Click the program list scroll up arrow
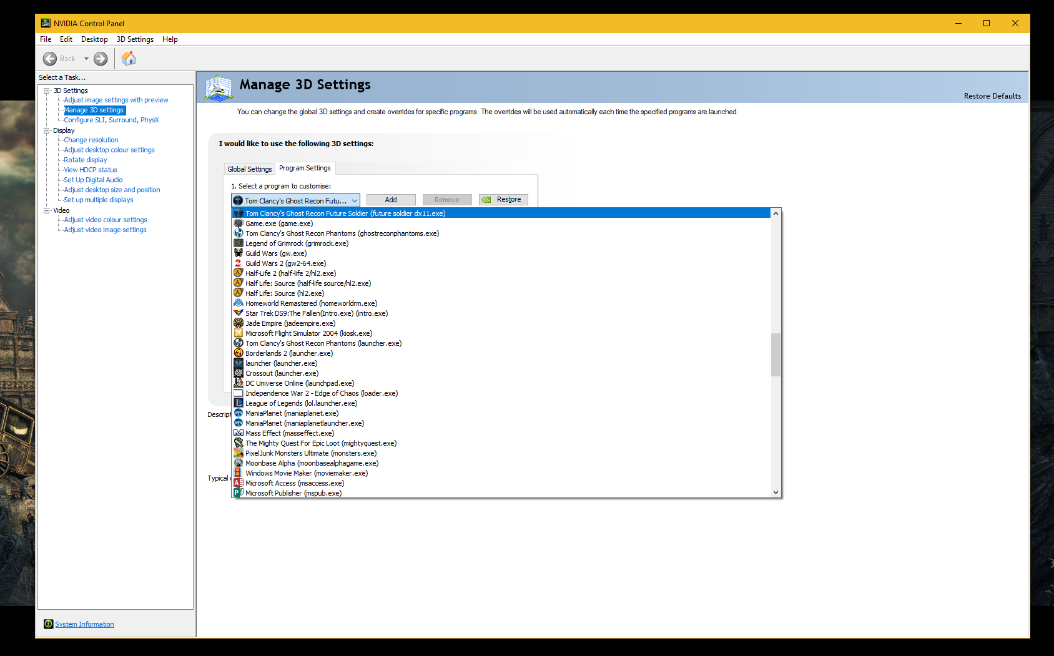 pyautogui.click(x=776, y=213)
